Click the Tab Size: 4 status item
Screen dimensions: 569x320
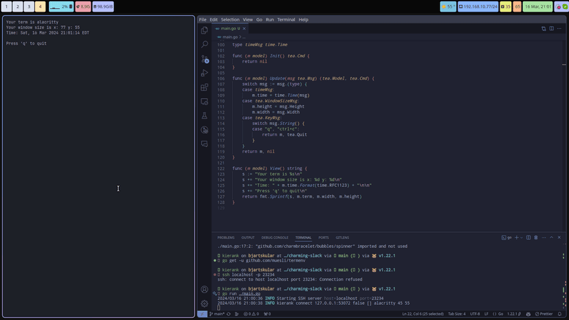(456, 314)
